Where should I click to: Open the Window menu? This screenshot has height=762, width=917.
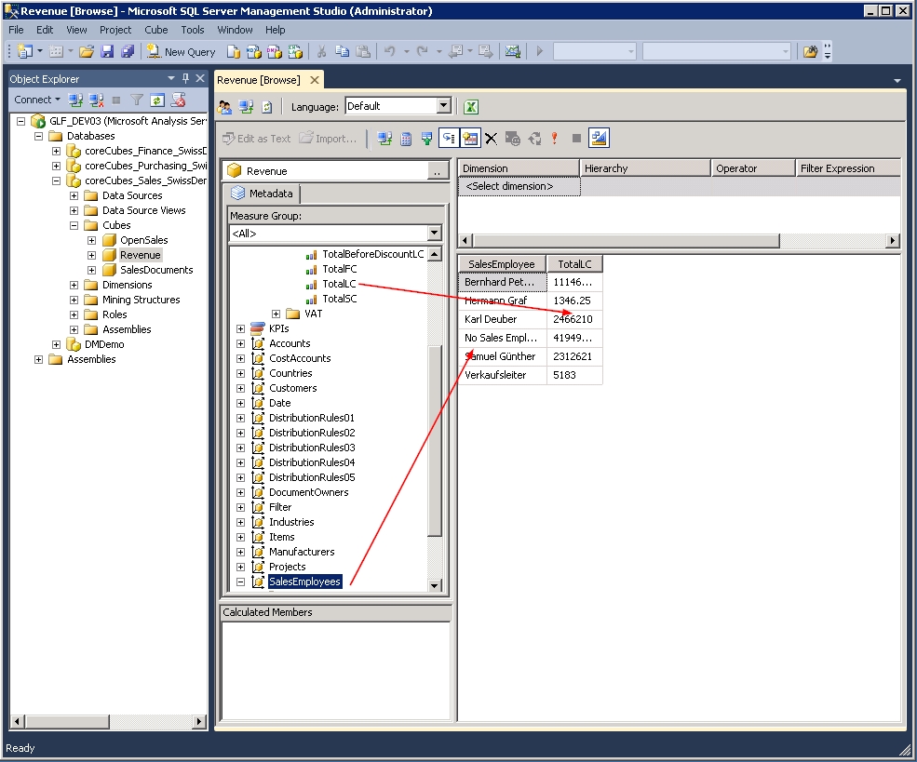coord(235,30)
